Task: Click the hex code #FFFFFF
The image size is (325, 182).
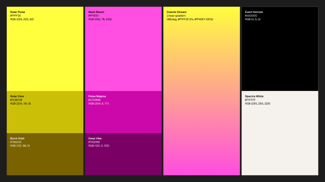Action: (250, 100)
